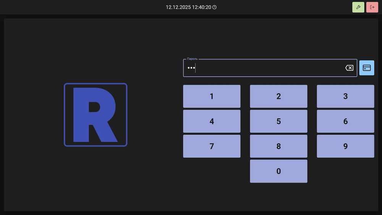Focus the Пароль password field

click(270, 68)
